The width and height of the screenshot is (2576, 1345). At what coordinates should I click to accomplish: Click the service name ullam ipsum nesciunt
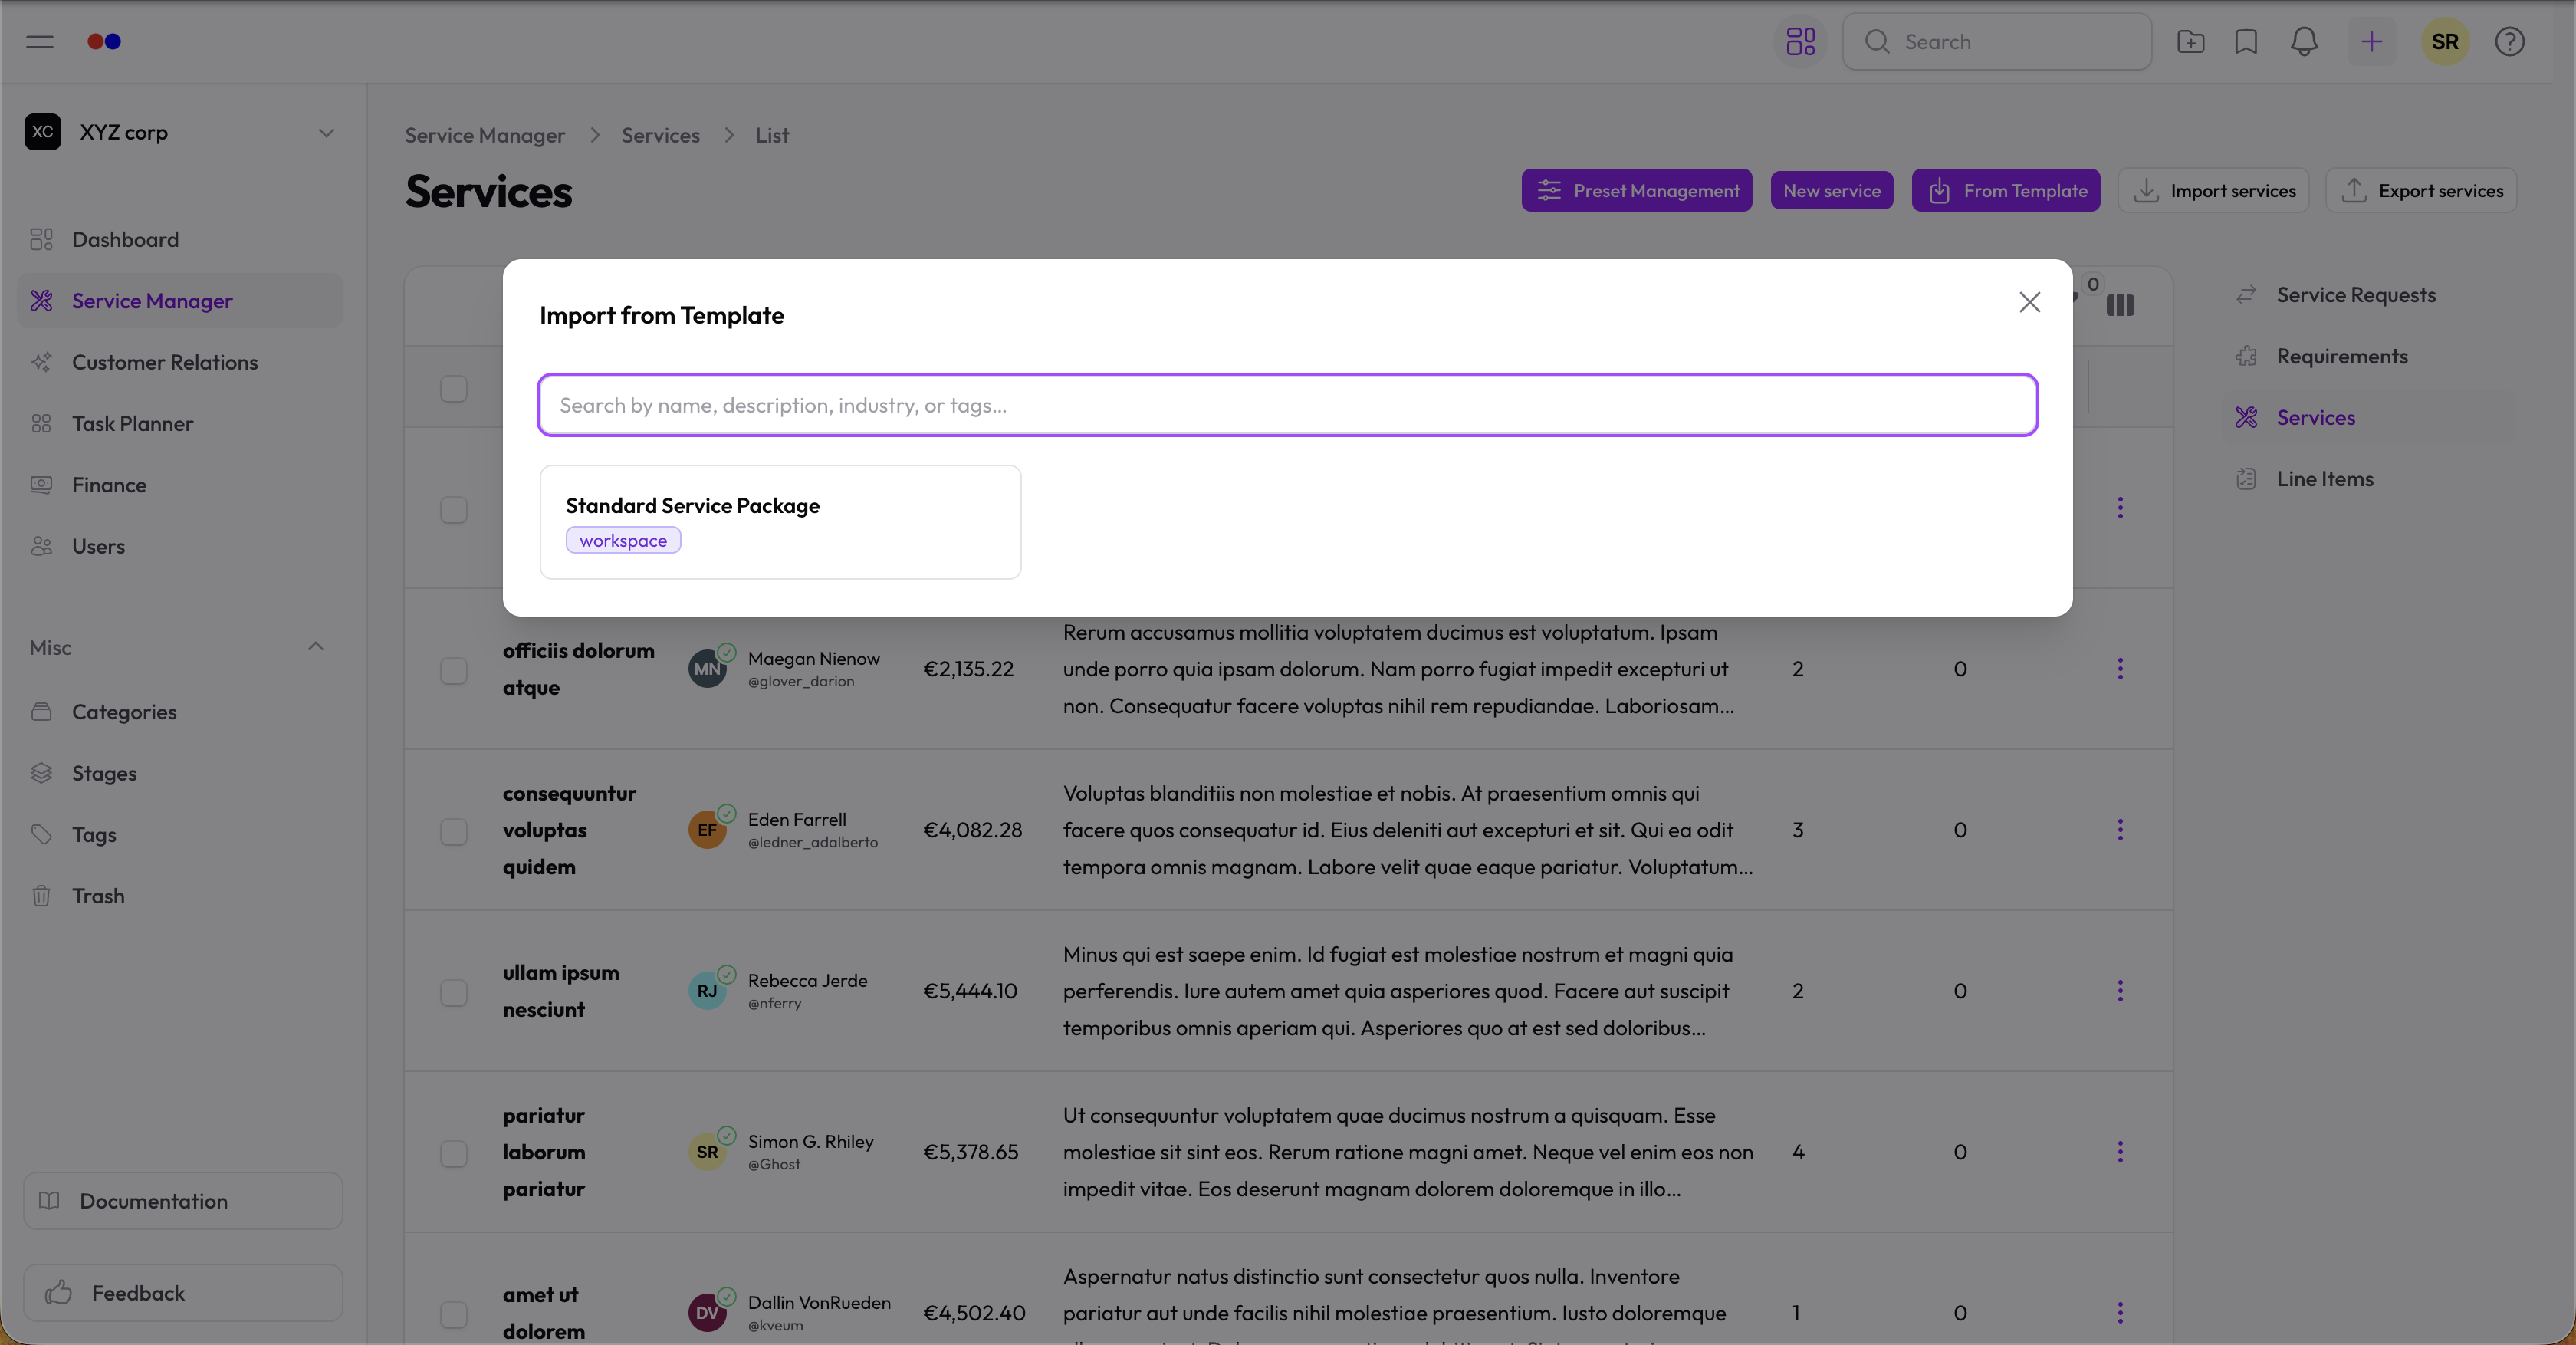[x=561, y=991]
